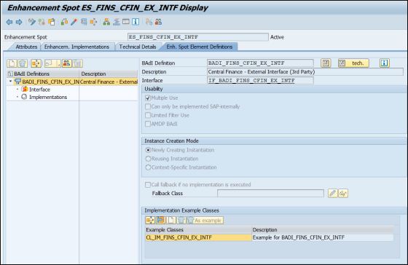This screenshot has width=408, height=265.
Task: Click the Activate magic wand icon
Action: tap(74, 22)
